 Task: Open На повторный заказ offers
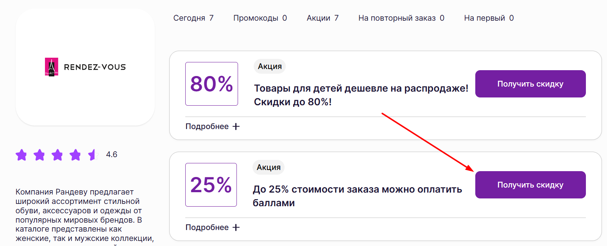tap(401, 18)
